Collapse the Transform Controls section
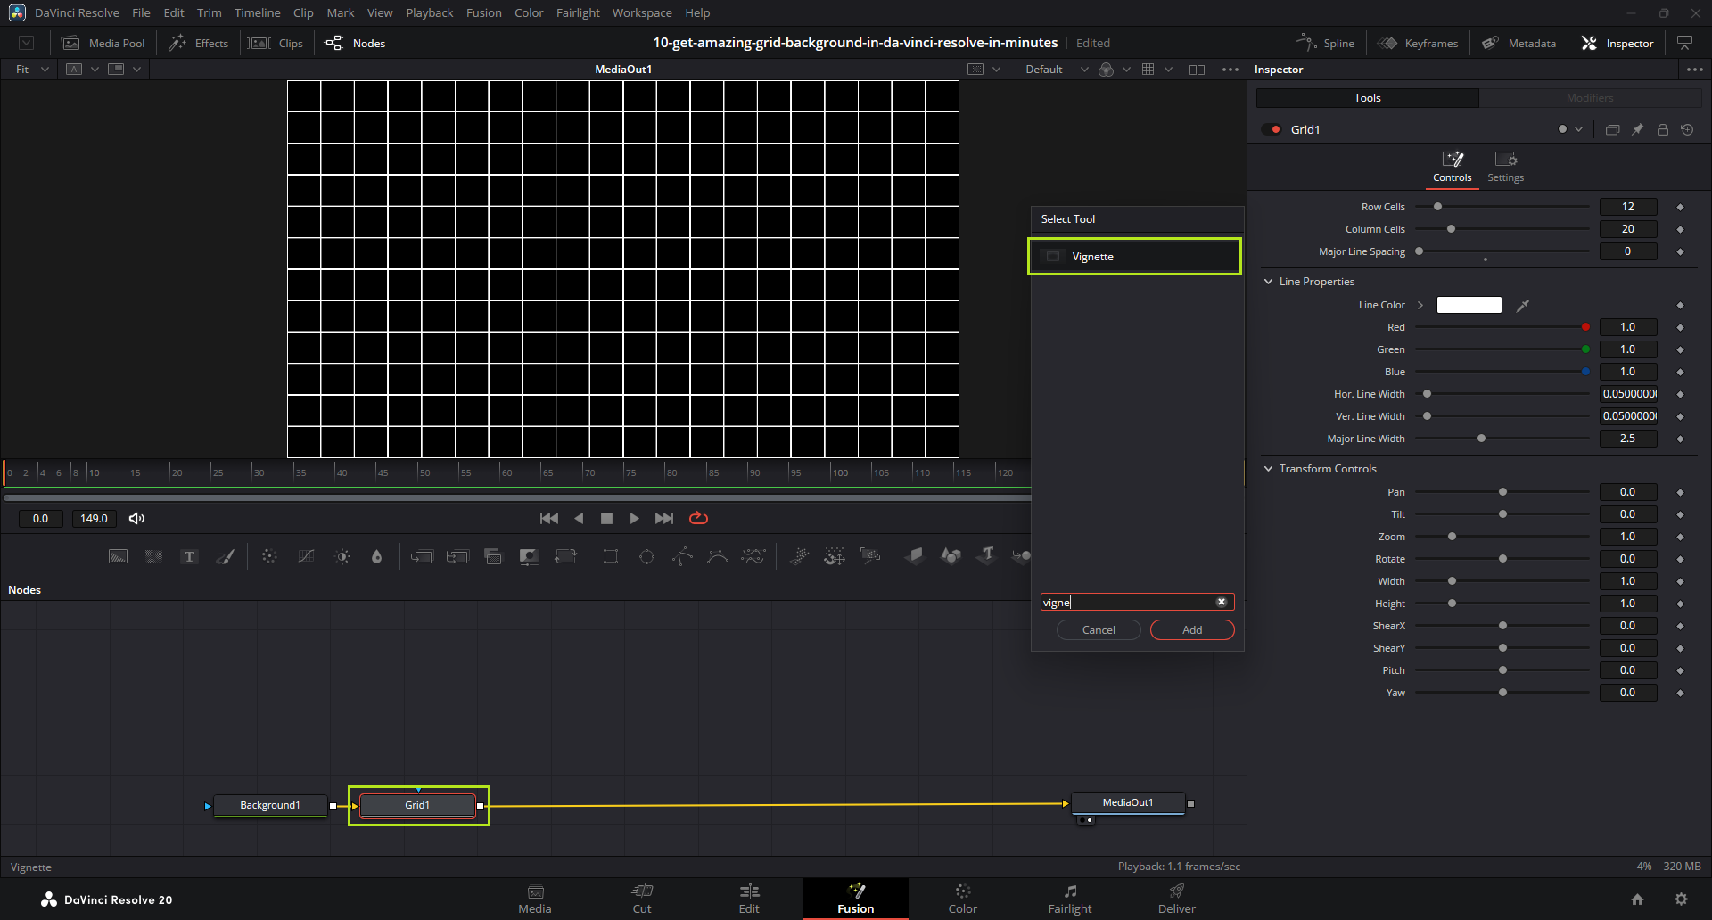Viewport: 1712px width, 920px height. [x=1268, y=469]
